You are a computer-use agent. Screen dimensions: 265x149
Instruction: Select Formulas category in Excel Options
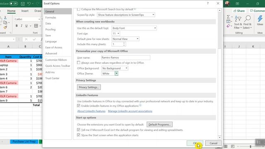[58, 17]
